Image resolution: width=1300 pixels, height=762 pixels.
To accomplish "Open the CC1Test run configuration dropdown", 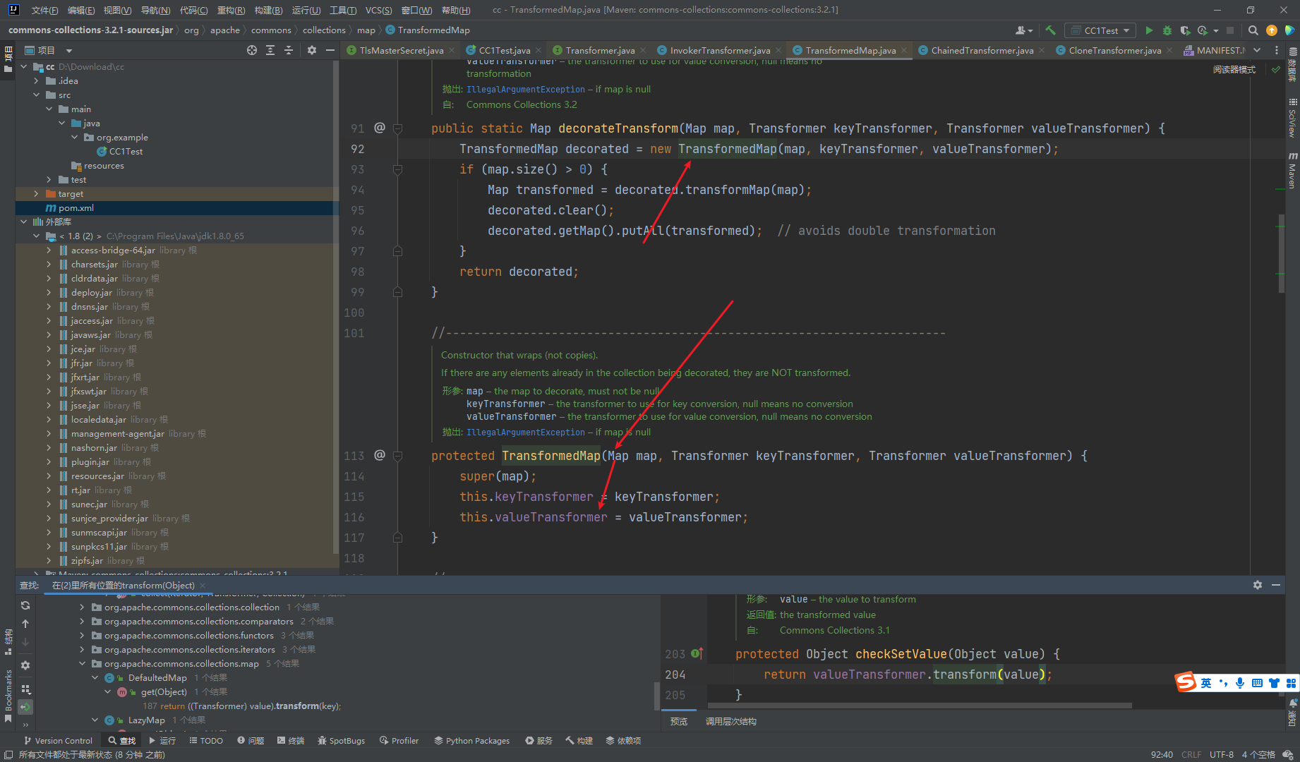I will 1101,30.
